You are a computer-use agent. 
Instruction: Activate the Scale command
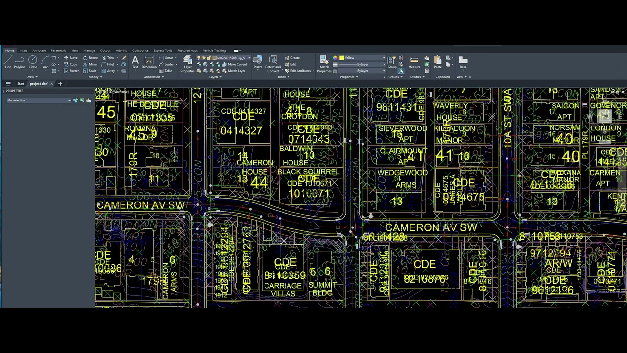pyautogui.click(x=90, y=71)
